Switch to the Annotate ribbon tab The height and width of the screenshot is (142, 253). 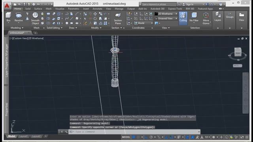[x=97, y=9]
